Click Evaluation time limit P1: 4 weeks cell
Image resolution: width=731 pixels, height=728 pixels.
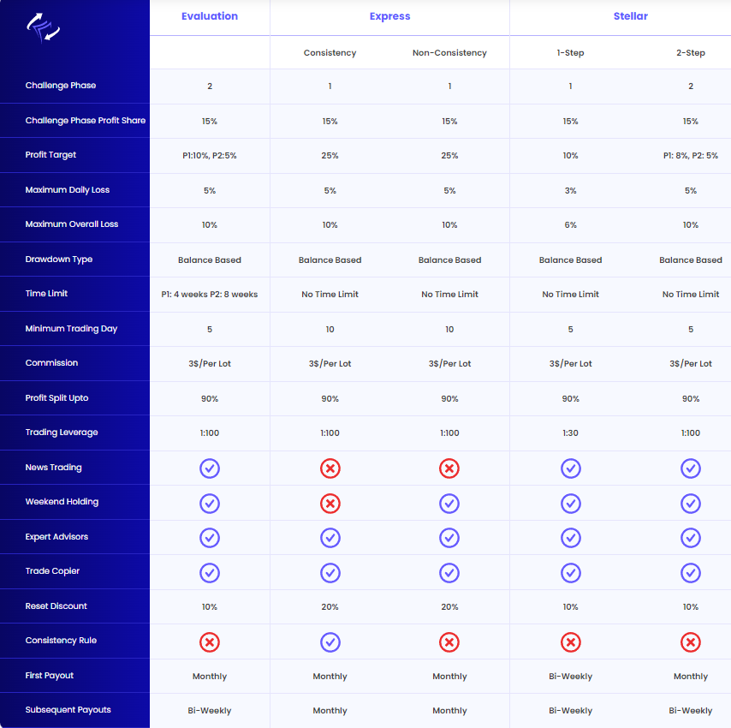pos(210,295)
